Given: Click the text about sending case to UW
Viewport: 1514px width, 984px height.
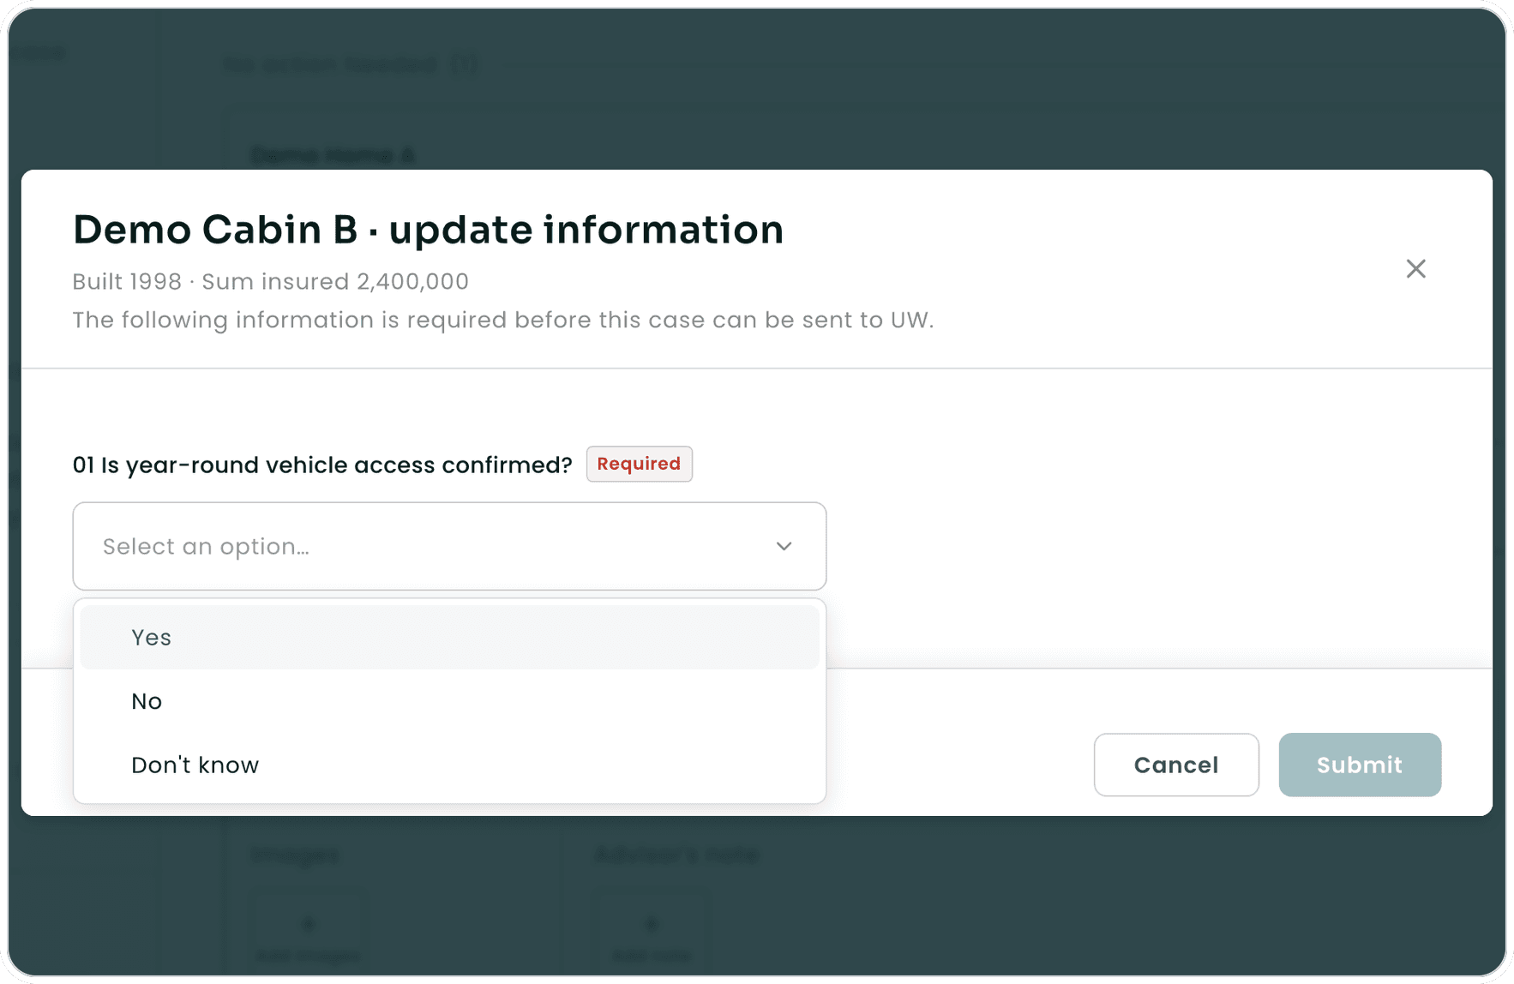Looking at the screenshot, I should click(x=502, y=320).
